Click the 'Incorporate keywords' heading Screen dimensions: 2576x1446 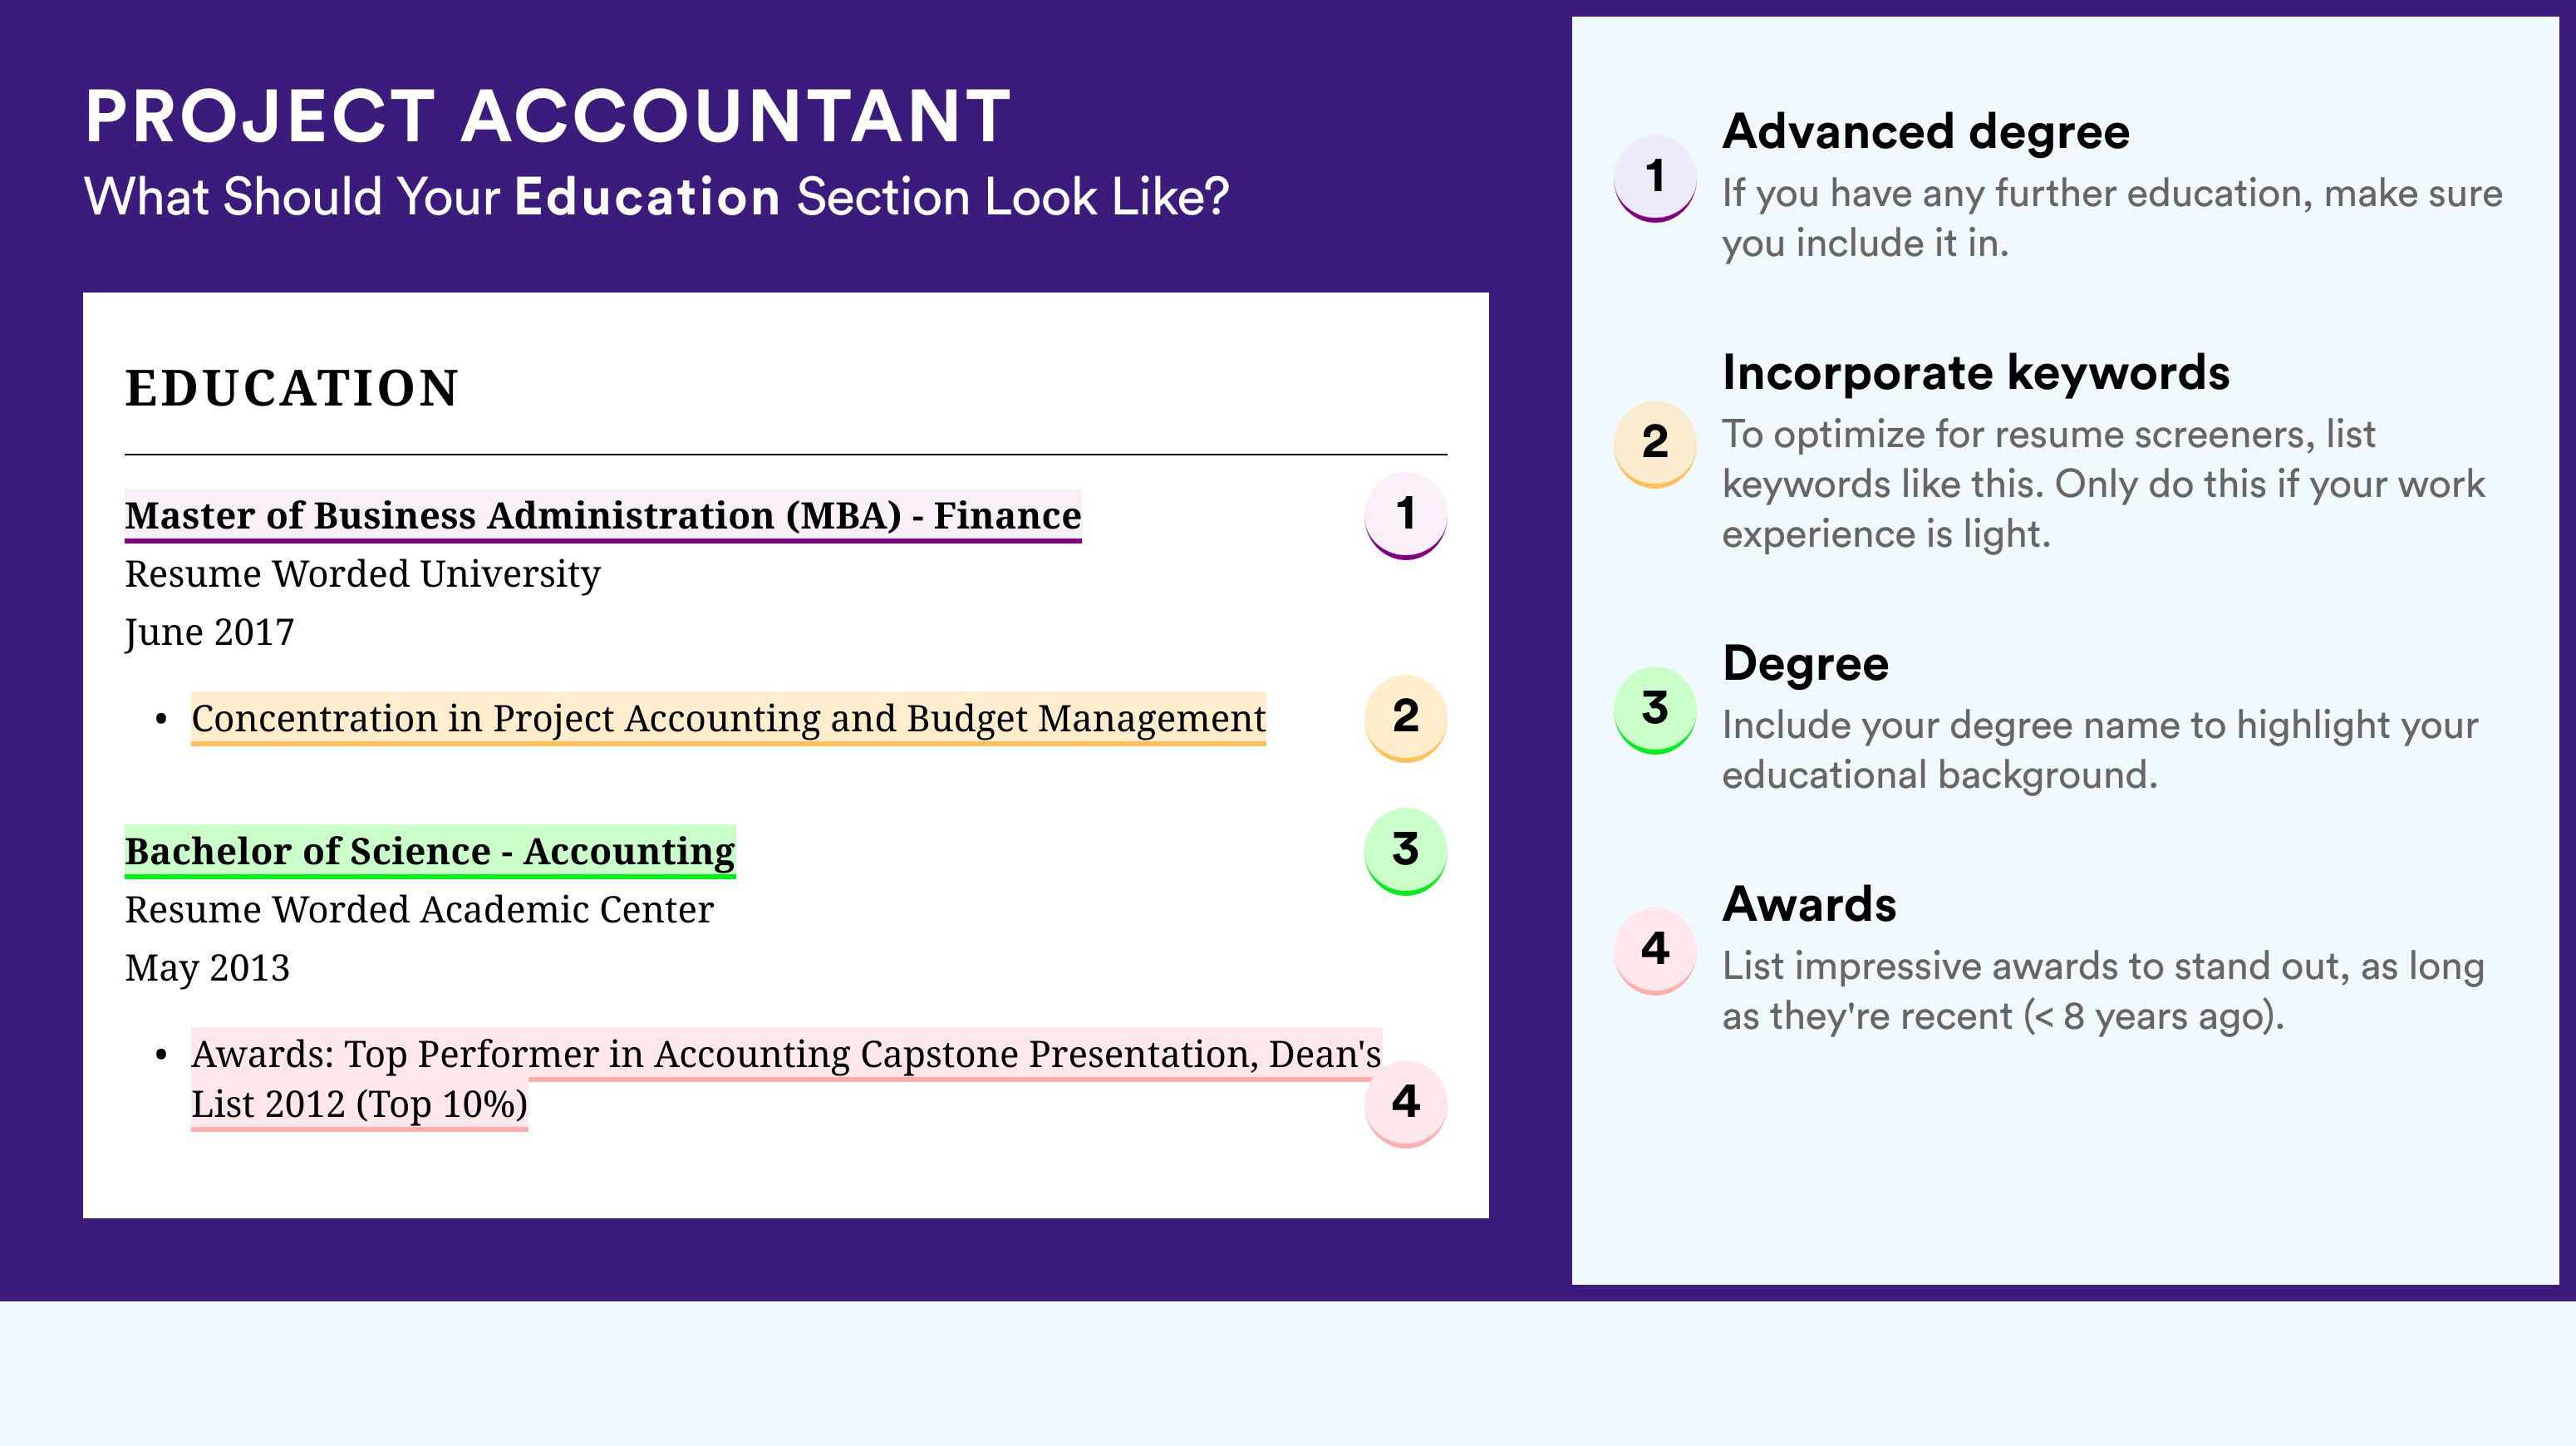pyautogui.click(x=1976, y=372)
